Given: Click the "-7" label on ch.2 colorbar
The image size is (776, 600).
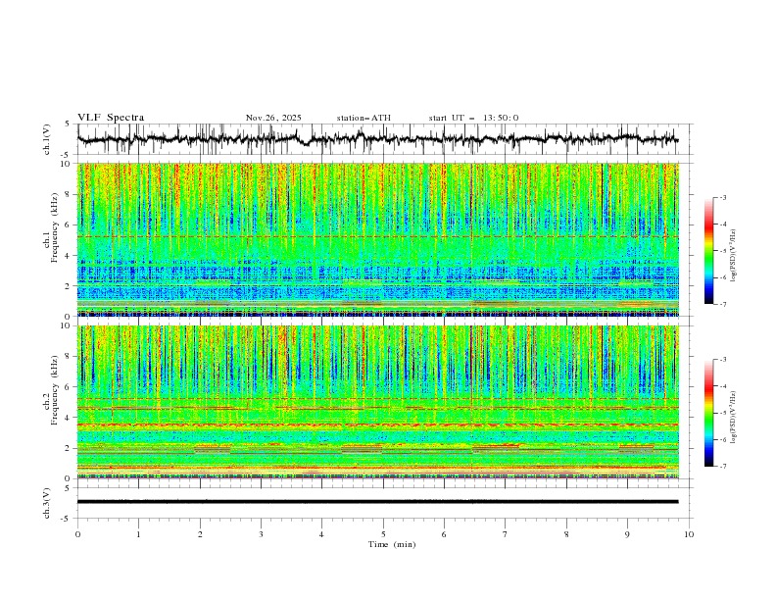Looking at the screenshot, I should click(722, 466).
